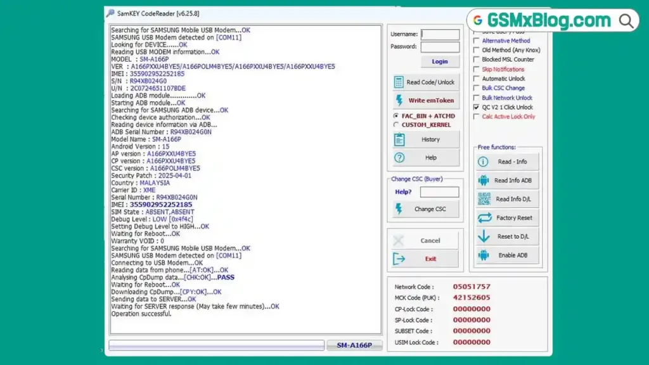Click the Change CSC code input field
The width and height of the screenshot is (649, 365).
click(x=439, y=192)
